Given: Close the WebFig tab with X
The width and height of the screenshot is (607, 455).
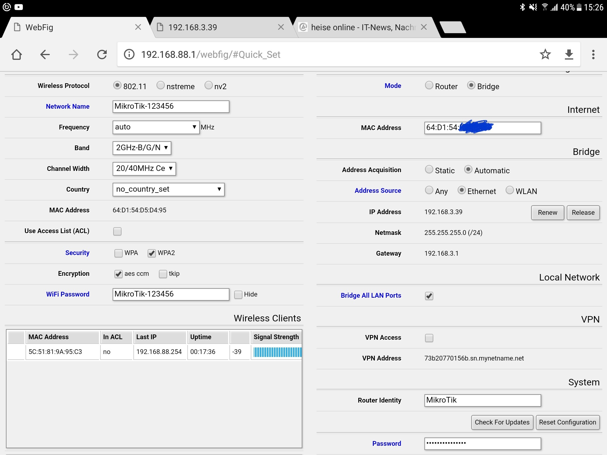Looking at the screenshot, I should [x=138, y=27].
